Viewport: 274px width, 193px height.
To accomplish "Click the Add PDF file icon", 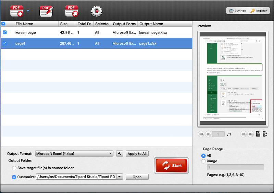I will click(x=16, y=11).
